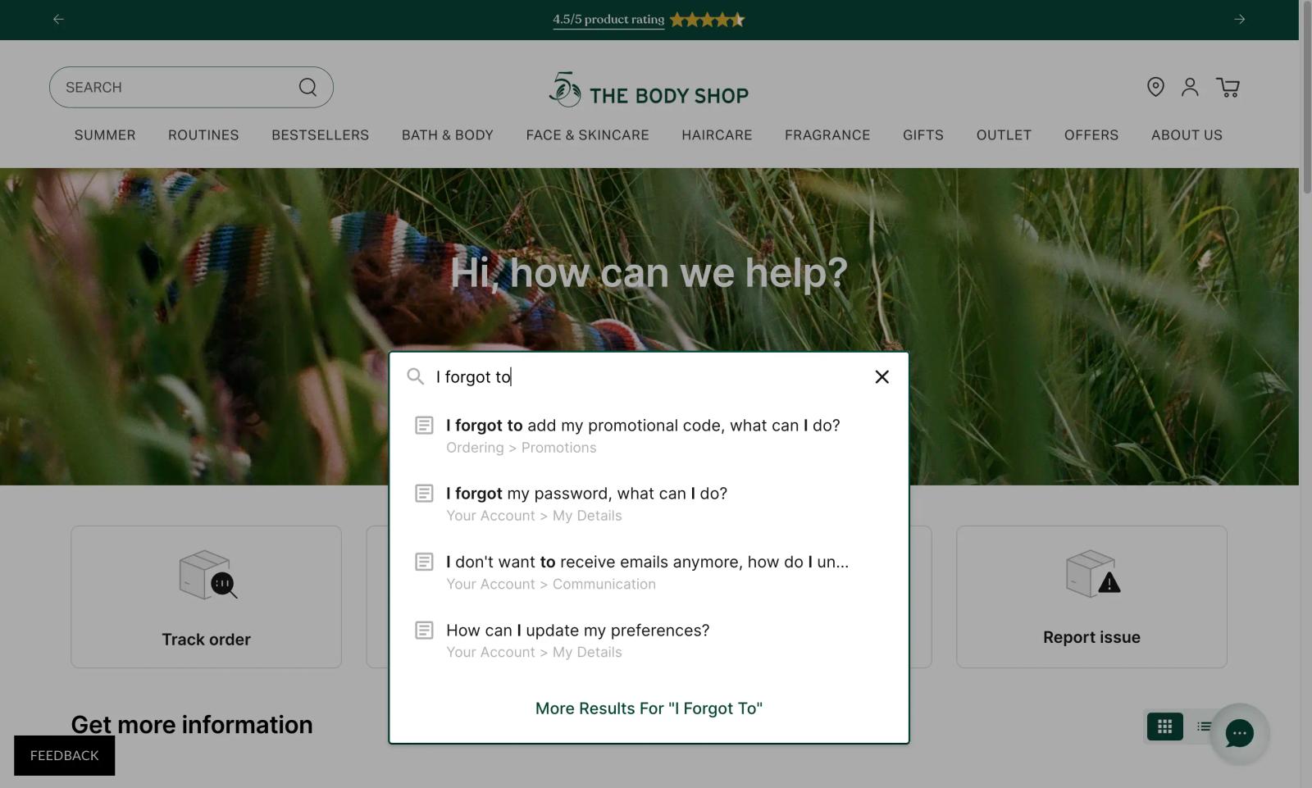Viewport: 1312px width, 788px height.
Task: Open the FRAGRANCE menu
Action: tap(827, 135)
